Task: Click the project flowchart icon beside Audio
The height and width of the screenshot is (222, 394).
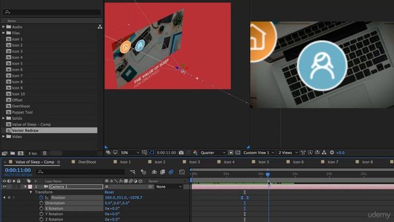Action: (100, 27)
